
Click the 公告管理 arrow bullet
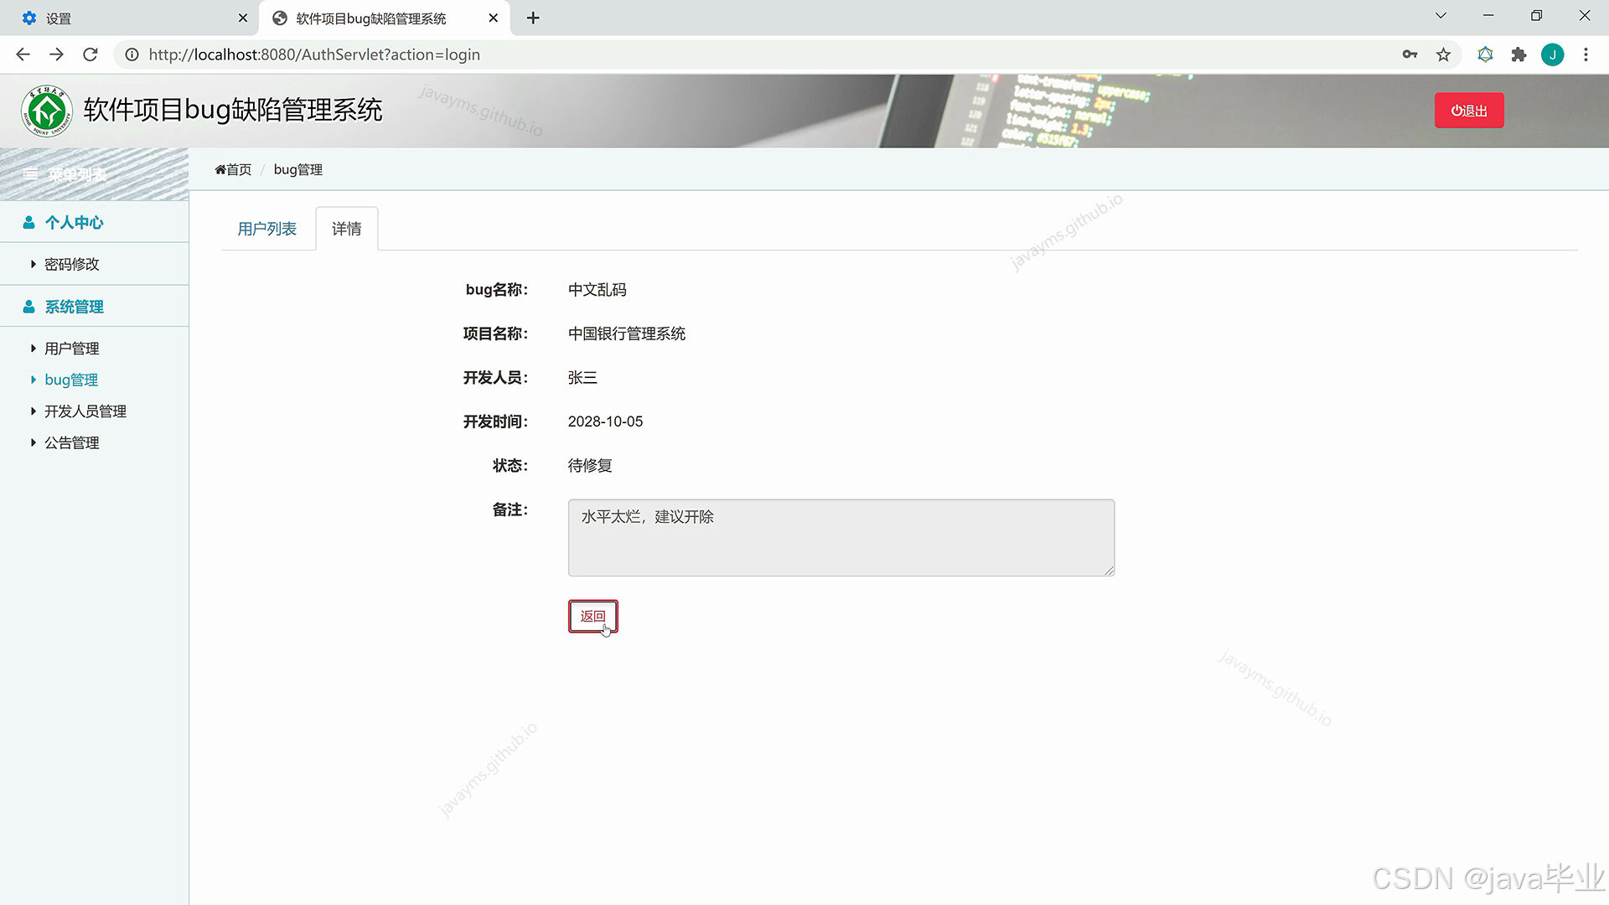34,442
